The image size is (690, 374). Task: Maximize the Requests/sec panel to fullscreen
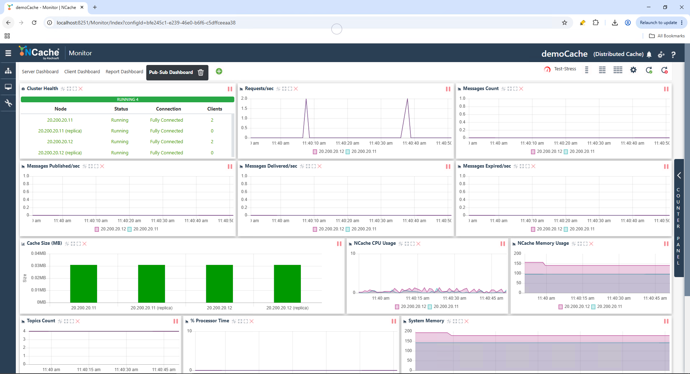[290, 89]
